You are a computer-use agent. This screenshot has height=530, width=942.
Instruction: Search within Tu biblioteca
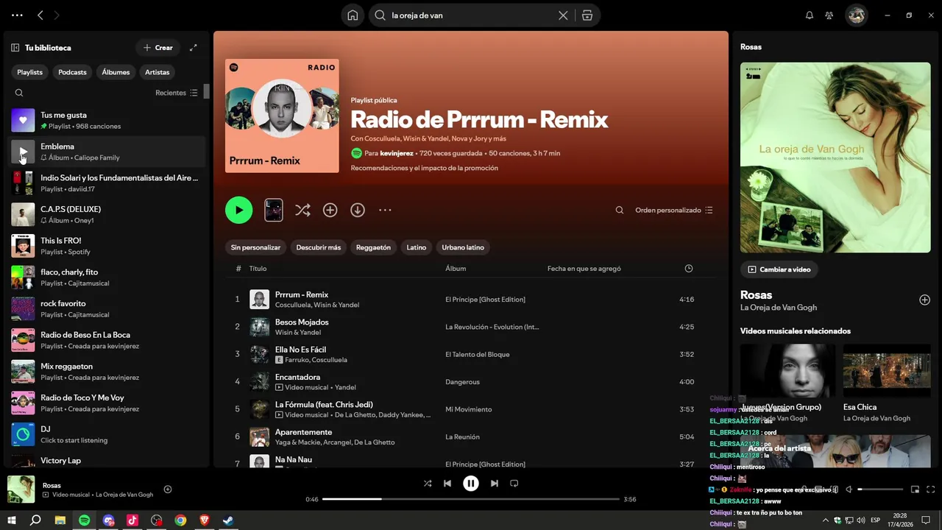point(19,93)
